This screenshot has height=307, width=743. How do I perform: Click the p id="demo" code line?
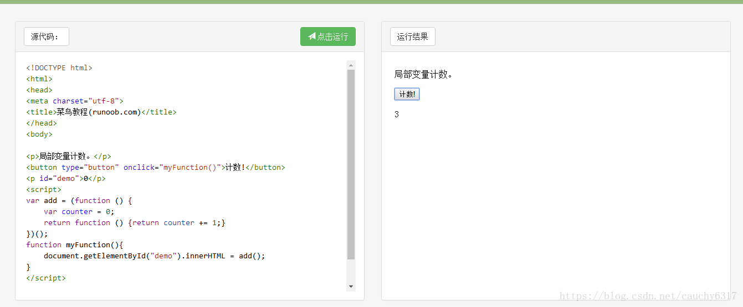click(66, 179)
